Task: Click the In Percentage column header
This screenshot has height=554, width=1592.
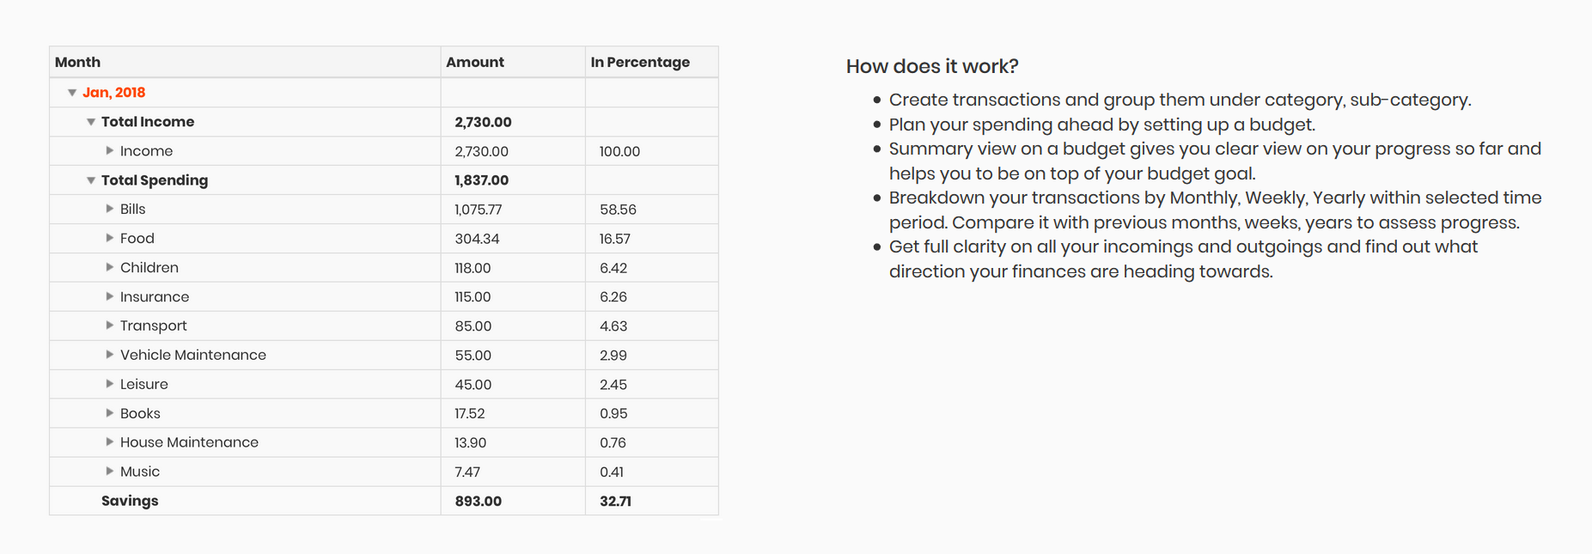Action: coord(652,62)
